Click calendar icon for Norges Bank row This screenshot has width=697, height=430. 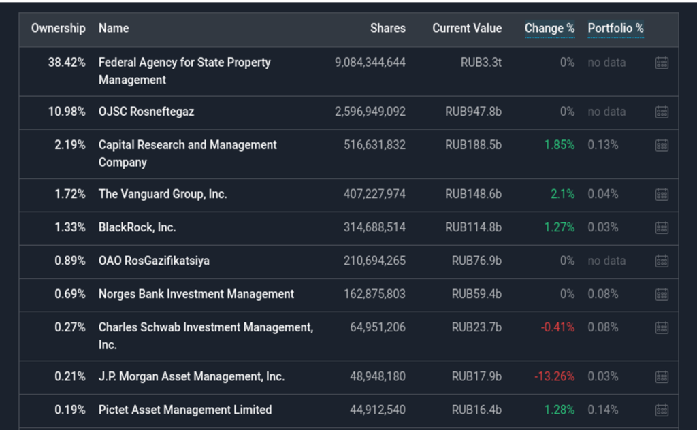pyautogui.click(x=661, y=294)
